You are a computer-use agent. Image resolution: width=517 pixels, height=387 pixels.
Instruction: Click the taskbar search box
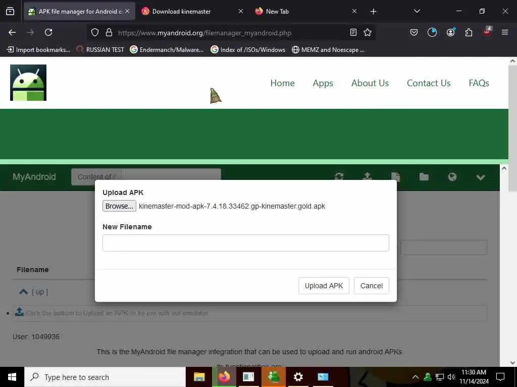coord(105,377)
